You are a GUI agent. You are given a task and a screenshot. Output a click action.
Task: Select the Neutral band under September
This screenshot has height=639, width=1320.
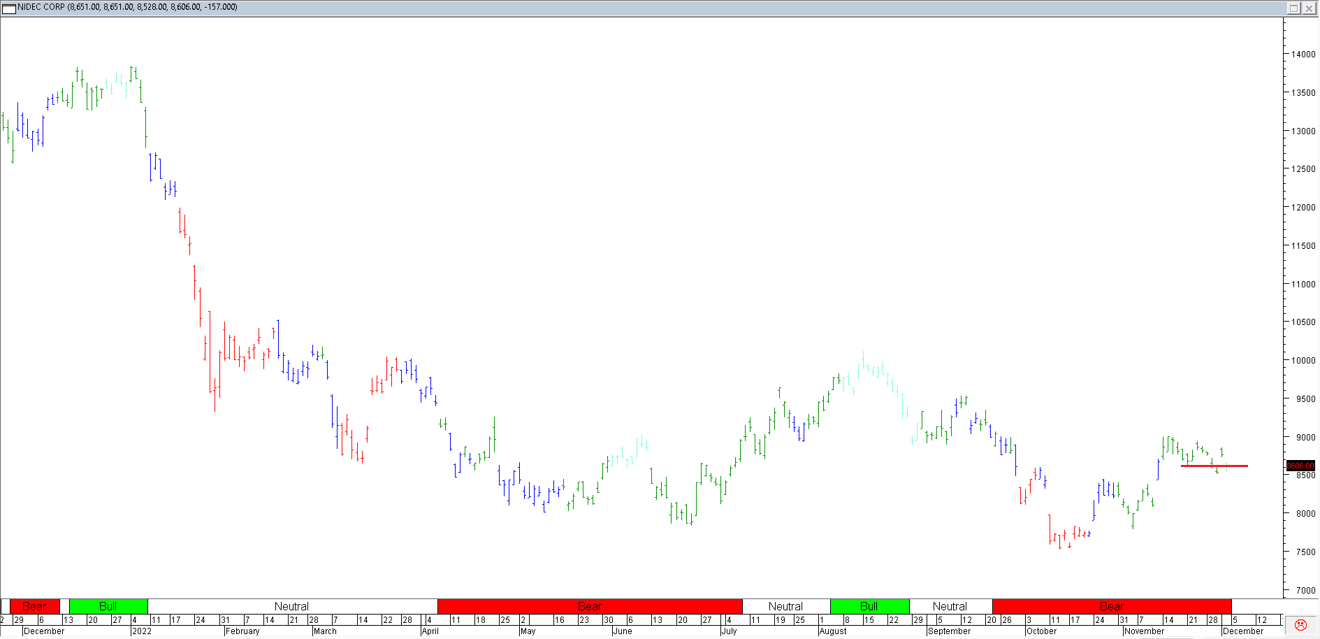950,606
